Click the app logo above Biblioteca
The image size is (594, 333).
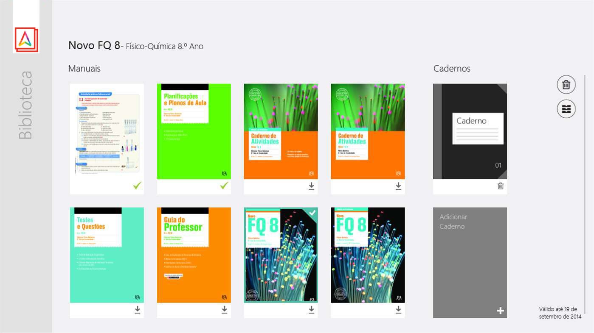pyautogui.click(x=26, y=39)
